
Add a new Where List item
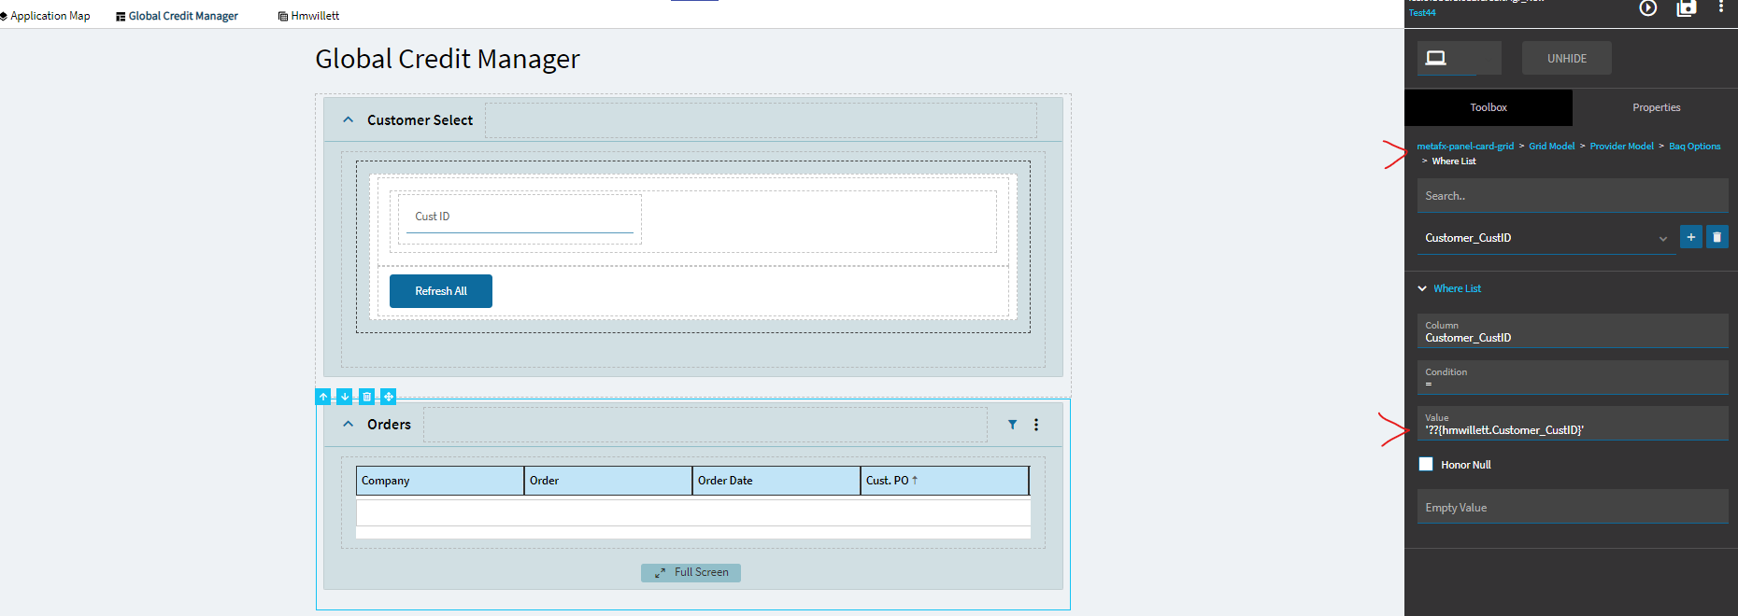1691,237
